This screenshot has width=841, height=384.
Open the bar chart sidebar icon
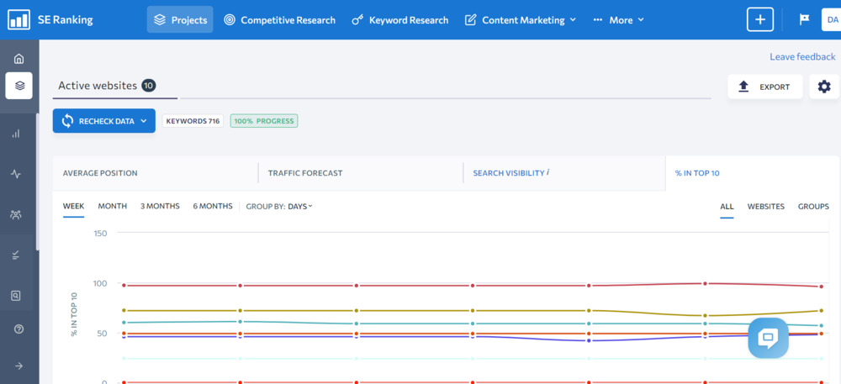(x=16, y=134)
